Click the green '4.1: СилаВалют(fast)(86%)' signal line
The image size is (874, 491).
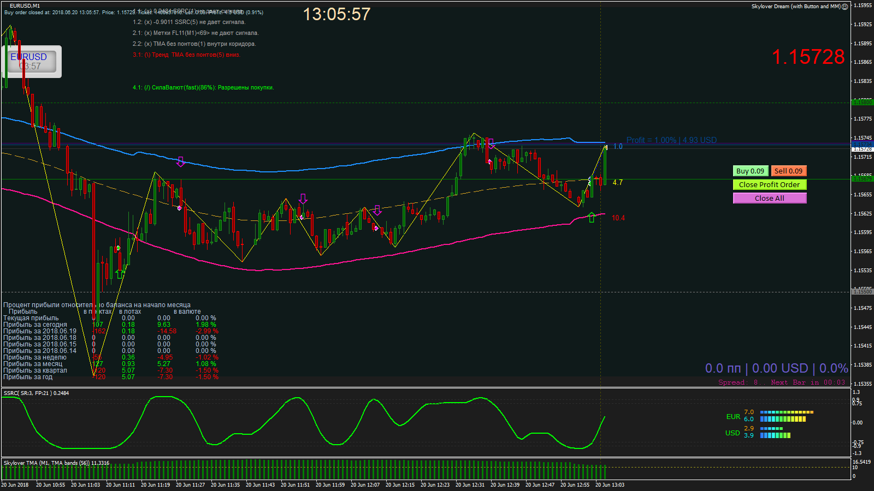coord(203,87)
